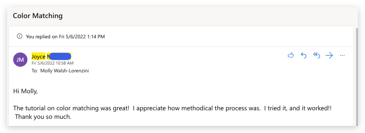Screen dimensions: 365x133
Task: Like the message with thumbs-up icon
Action: click(x=291, y=55)
